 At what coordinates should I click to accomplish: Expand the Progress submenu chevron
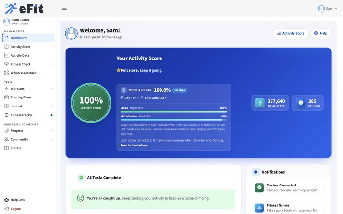(x=51, y=131)
